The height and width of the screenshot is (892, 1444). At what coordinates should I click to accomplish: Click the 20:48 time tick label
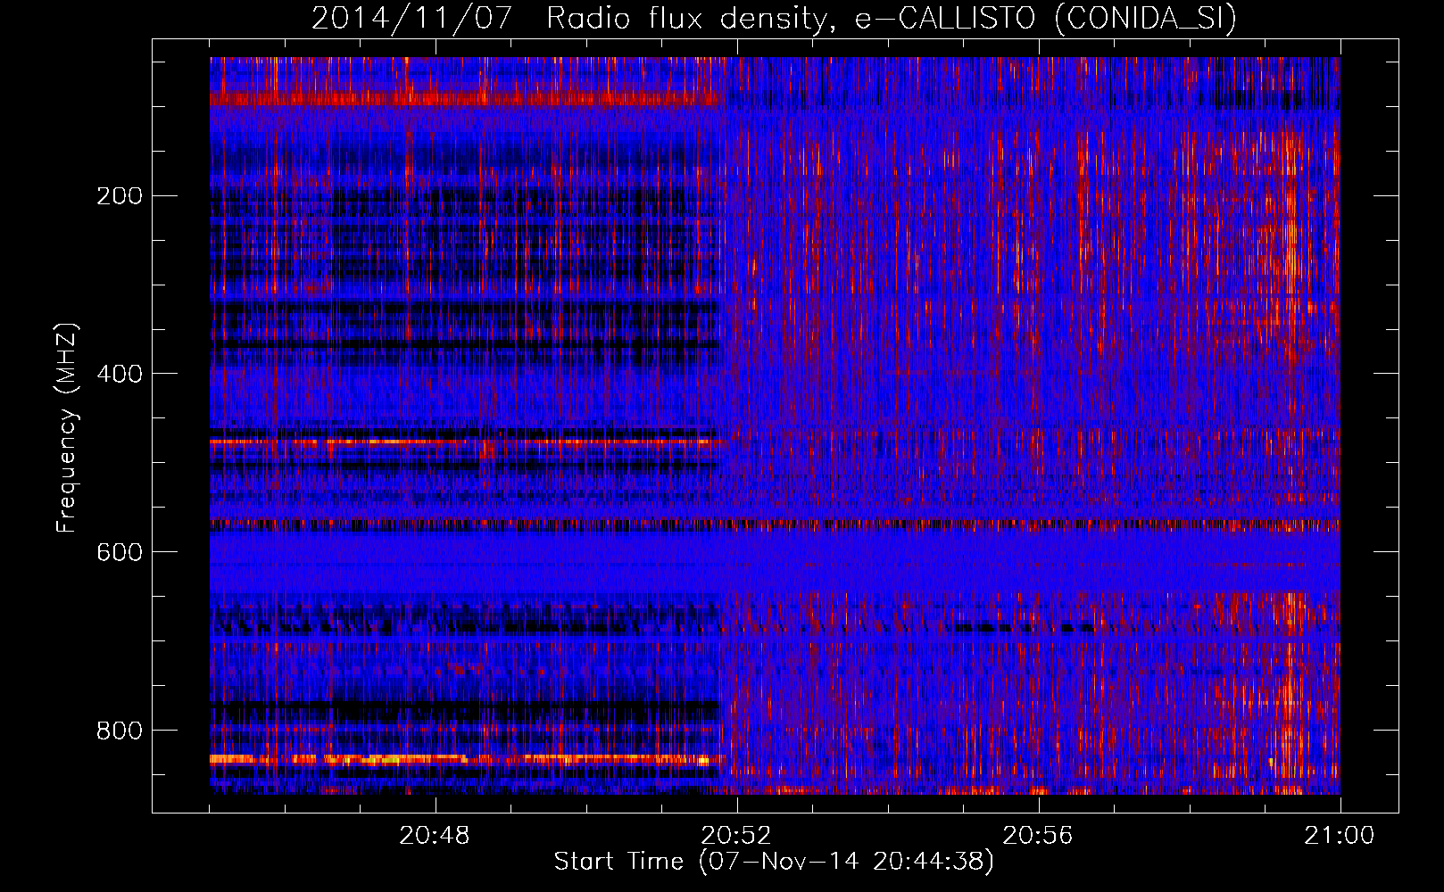tap(435, 836)
